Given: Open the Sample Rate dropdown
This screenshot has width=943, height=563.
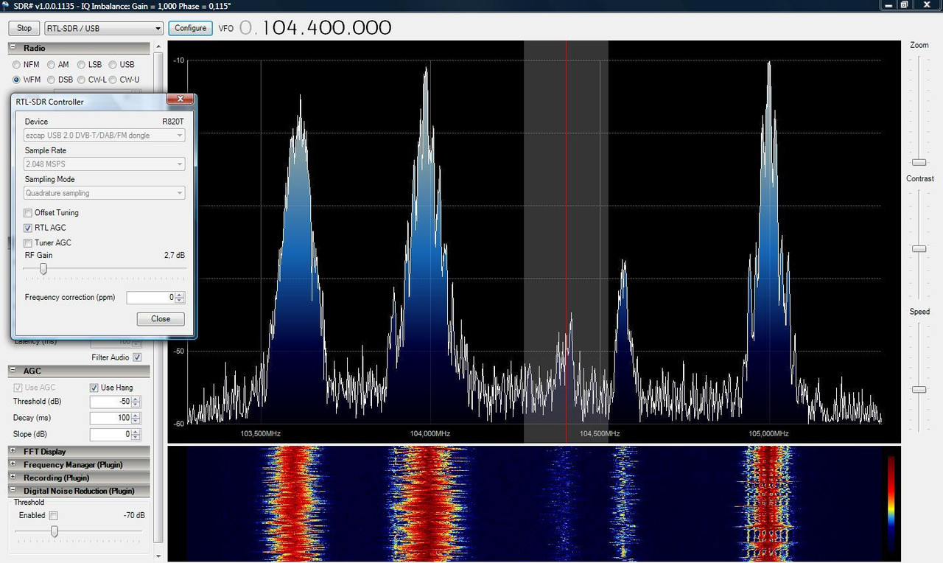Looking at the screenshot, I should click(x=104, y=164).
